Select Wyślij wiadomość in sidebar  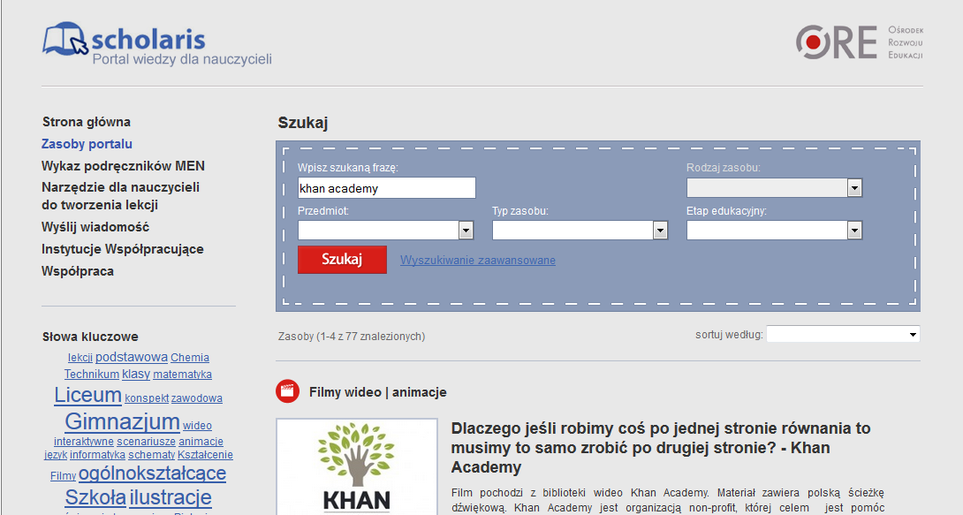(95, 227)
